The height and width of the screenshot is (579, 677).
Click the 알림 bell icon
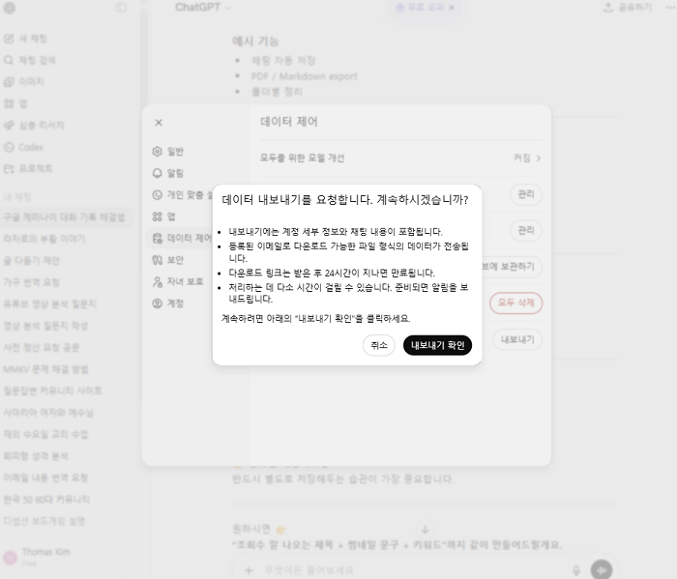click(157, 173)
